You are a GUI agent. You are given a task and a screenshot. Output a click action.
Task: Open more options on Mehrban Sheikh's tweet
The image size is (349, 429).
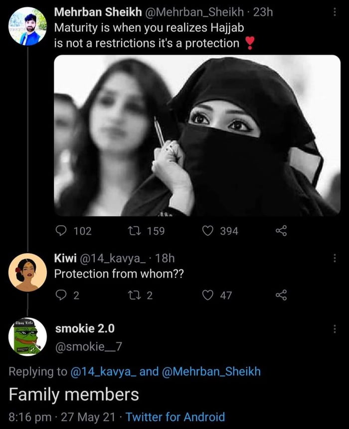tap(335, 12)
